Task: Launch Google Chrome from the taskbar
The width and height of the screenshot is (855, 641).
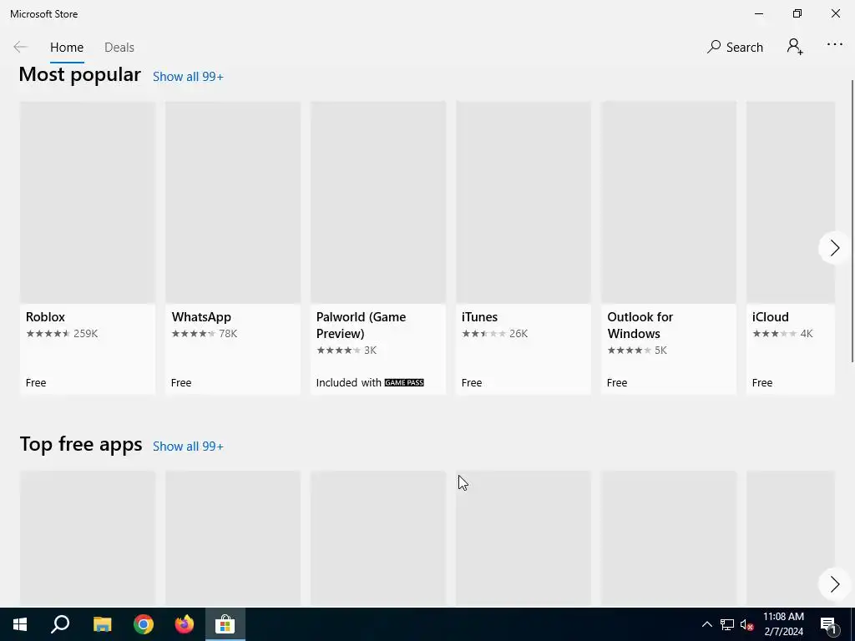Action: (144, 624)
